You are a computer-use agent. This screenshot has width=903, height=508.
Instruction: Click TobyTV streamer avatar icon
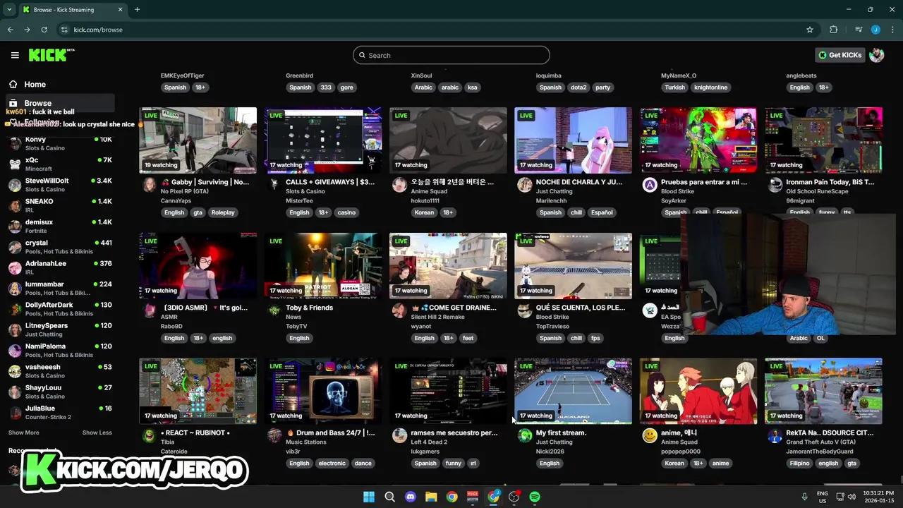274,310
